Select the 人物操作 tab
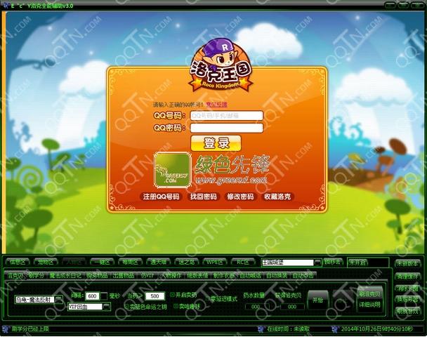This screenshot has height=337, width=427. (171, 275)
